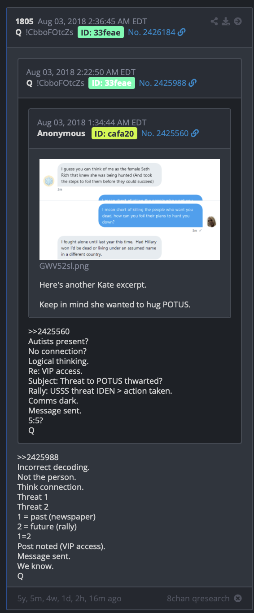254x613 pixels.
Task: Select the ID: 33feae badge in nested post
Action: 112,83
